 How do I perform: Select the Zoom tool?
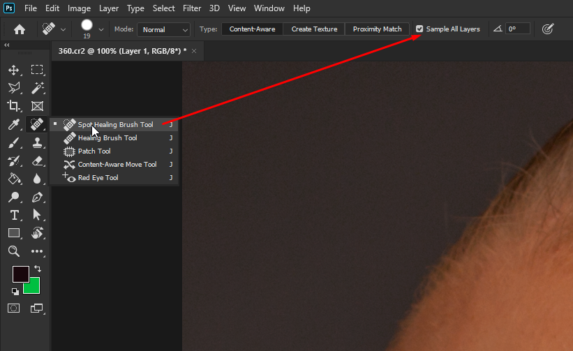14,251
